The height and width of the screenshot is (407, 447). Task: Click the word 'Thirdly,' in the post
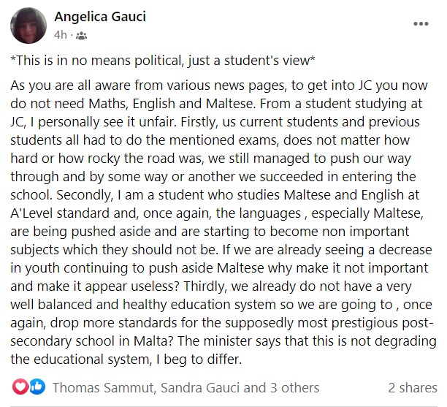[x=205, y=286]
